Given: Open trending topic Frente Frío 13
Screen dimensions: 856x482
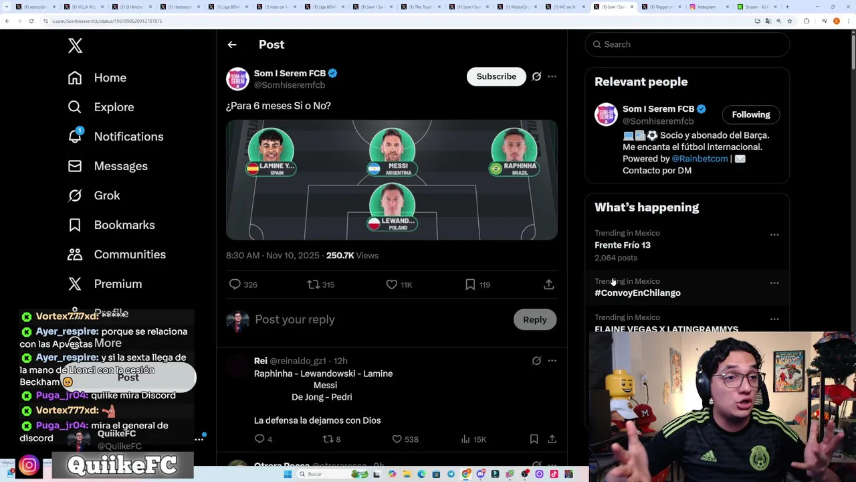Looking at the screenshot, I should 623,245.
